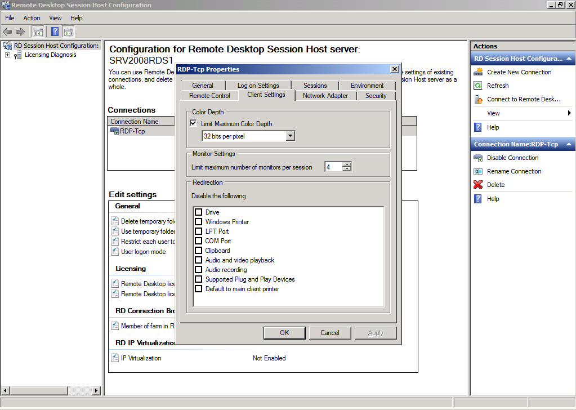Screen dimensions: 576x410
Task: Switch to the Security tab
Action: 376,96
